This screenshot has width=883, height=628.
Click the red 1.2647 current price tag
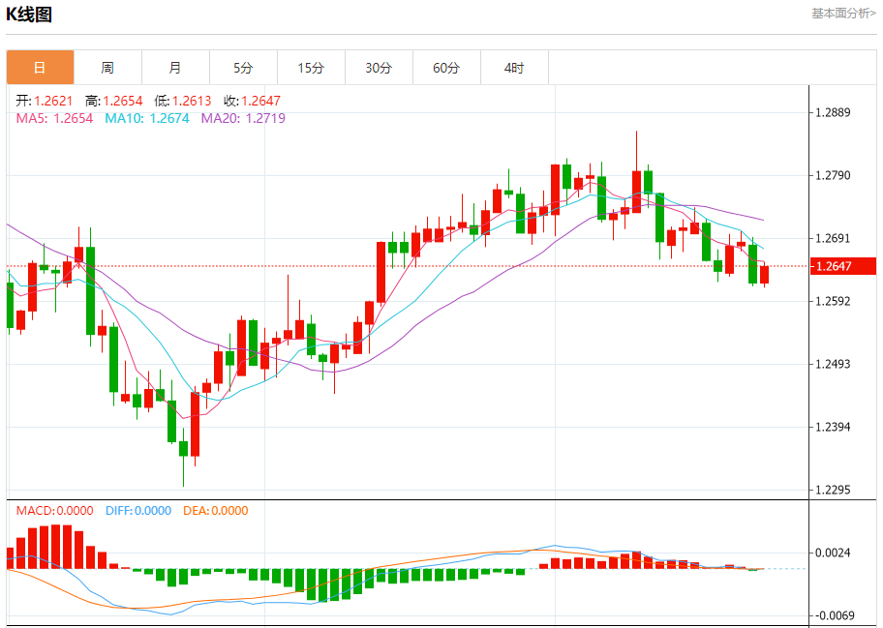coord(842,266)
